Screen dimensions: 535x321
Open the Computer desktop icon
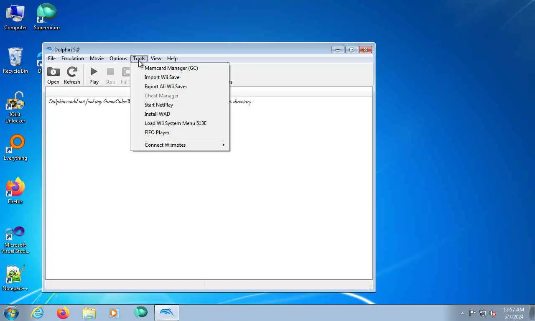coord(15,18)
